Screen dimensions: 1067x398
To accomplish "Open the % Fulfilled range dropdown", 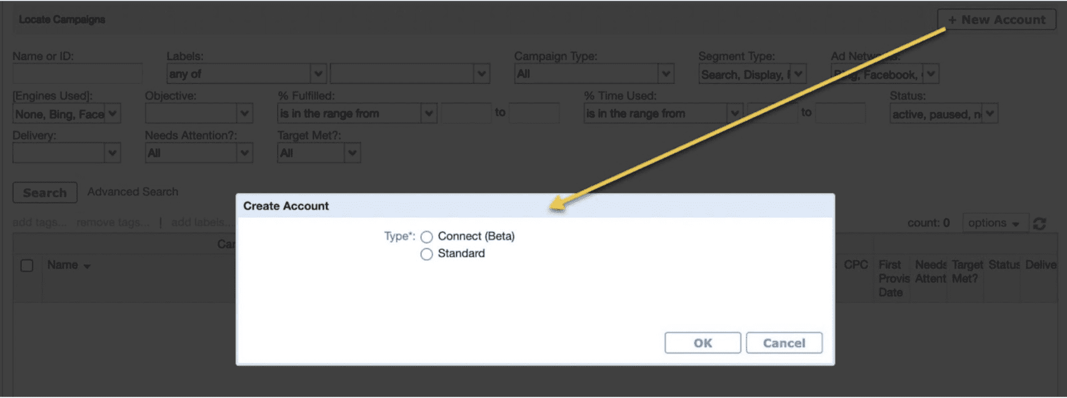I will click(x=357, y=114).
